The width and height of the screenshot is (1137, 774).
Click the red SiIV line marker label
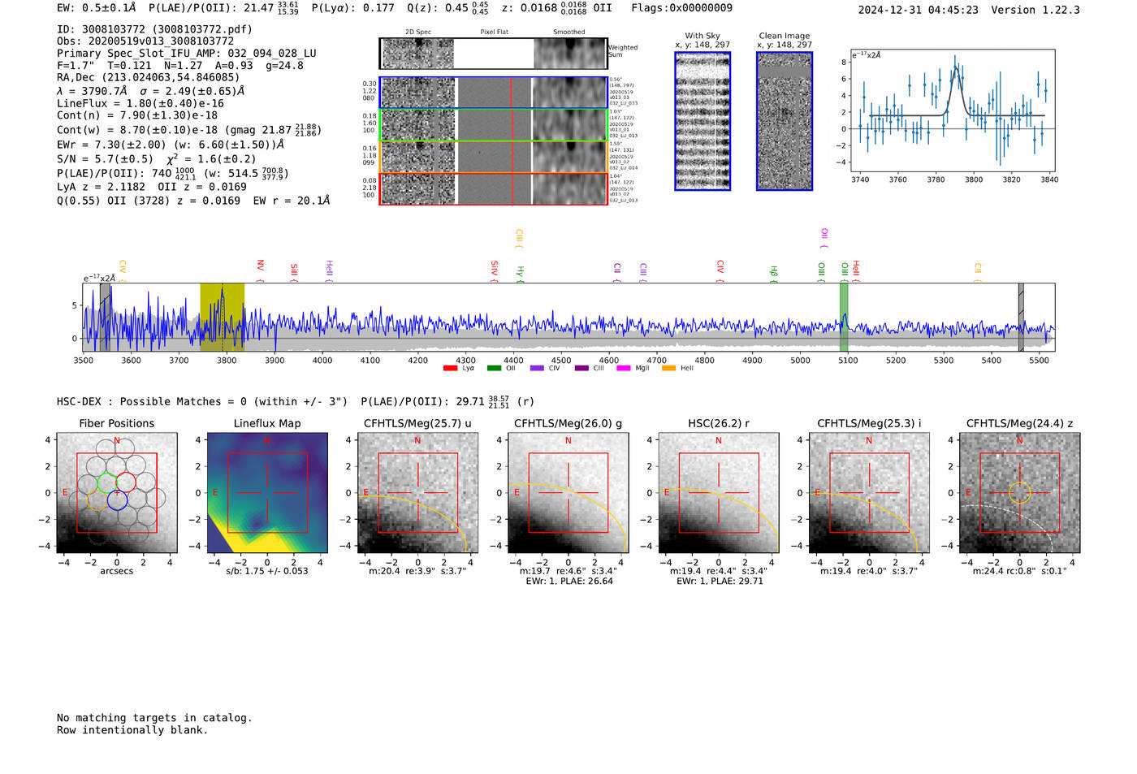click(494, 269)
